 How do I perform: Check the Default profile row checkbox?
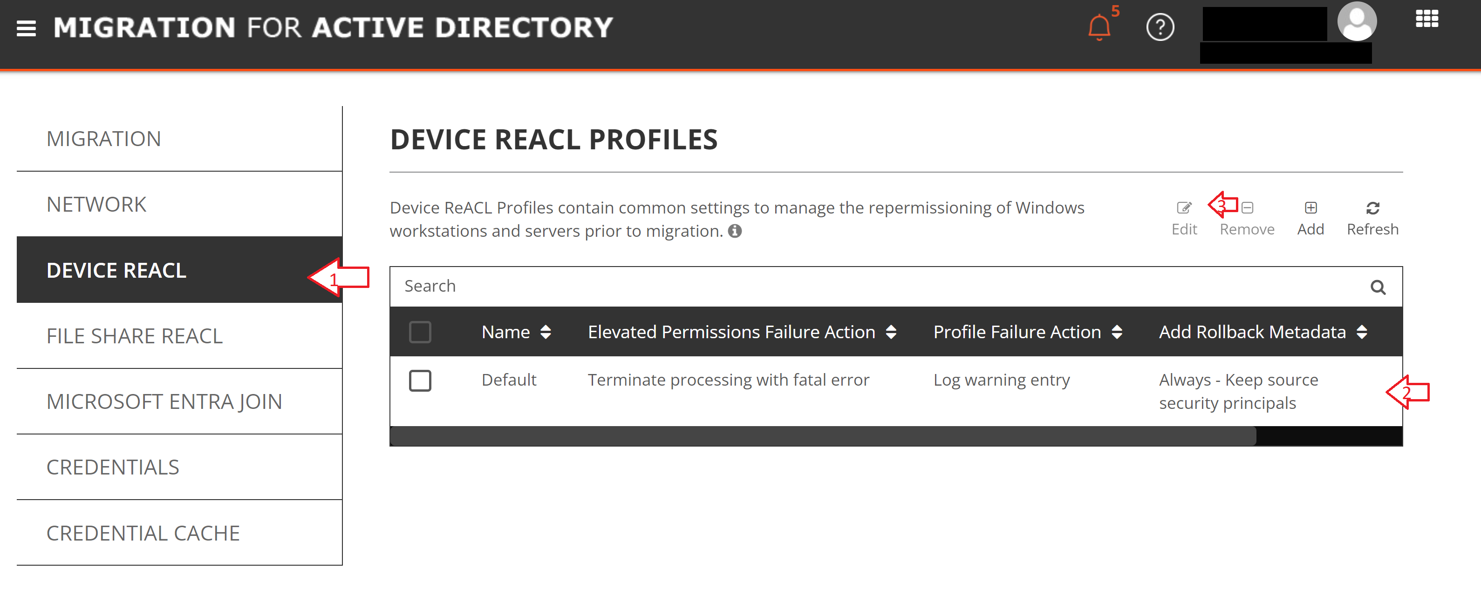420,380
